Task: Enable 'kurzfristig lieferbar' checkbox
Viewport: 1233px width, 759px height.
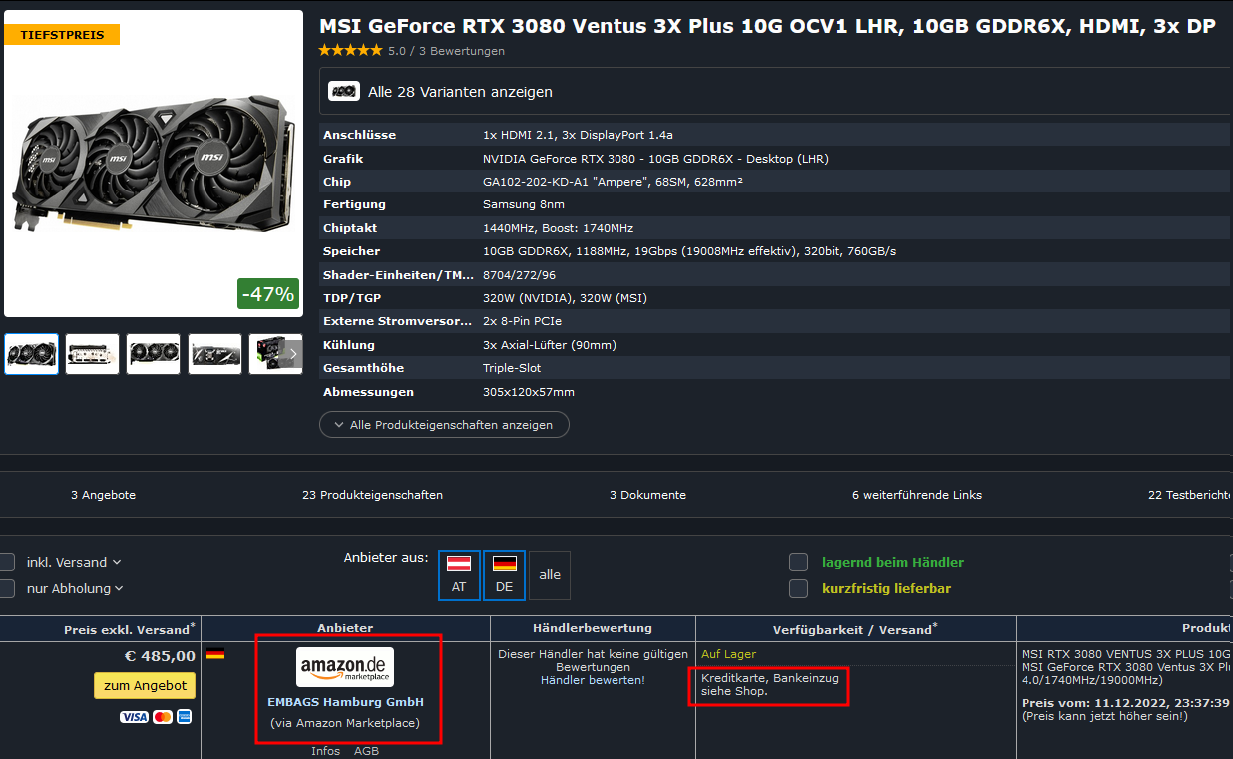Action: (798, 588)
